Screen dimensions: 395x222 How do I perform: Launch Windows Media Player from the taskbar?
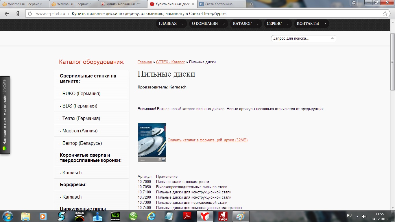(44, 216)
